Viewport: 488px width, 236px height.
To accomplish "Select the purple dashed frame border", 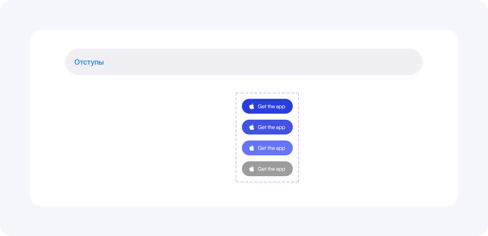I will [267, 93].
